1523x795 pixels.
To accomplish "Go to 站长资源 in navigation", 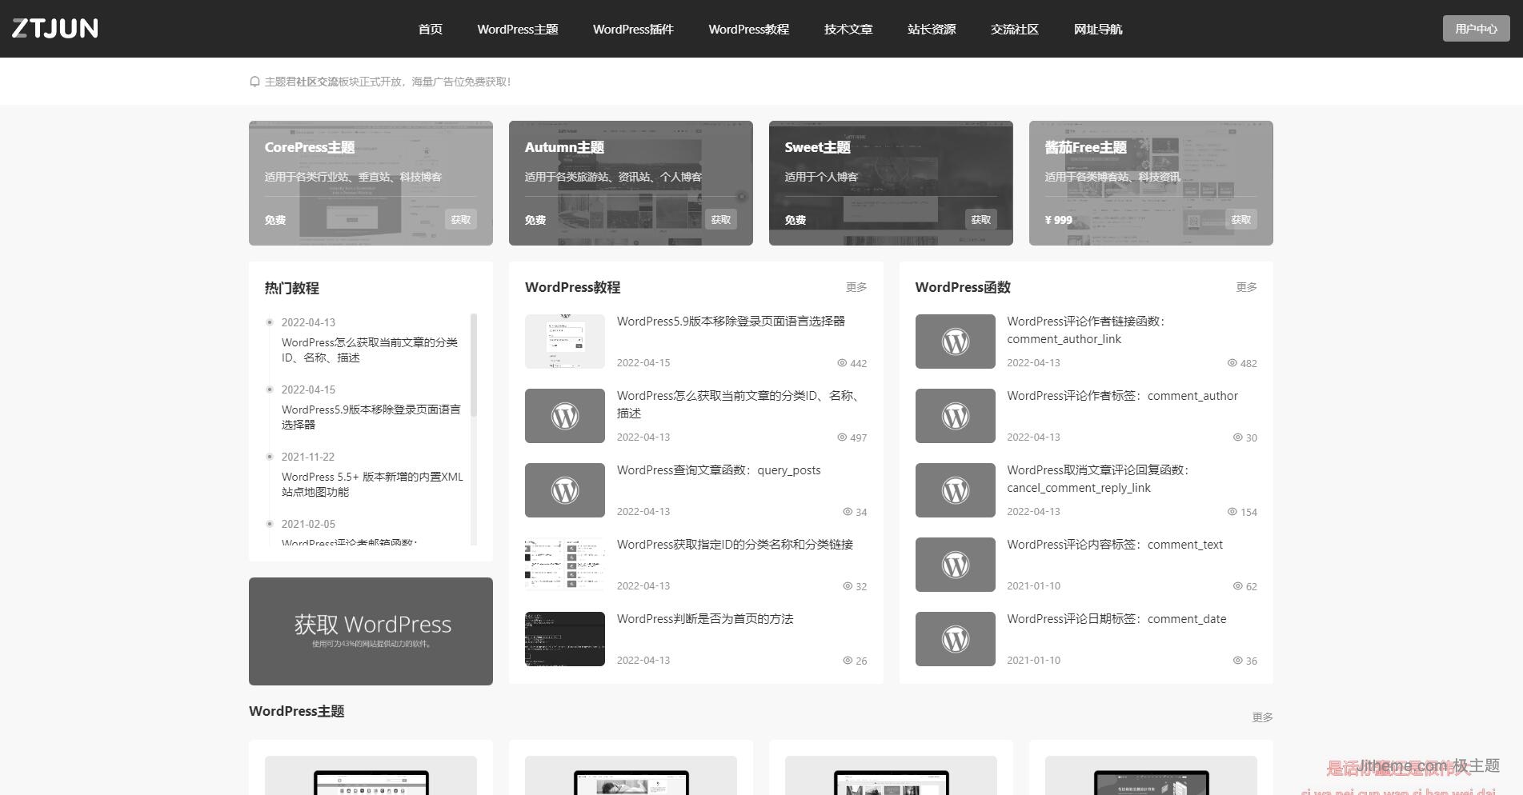I will click(x=932, y=29).
